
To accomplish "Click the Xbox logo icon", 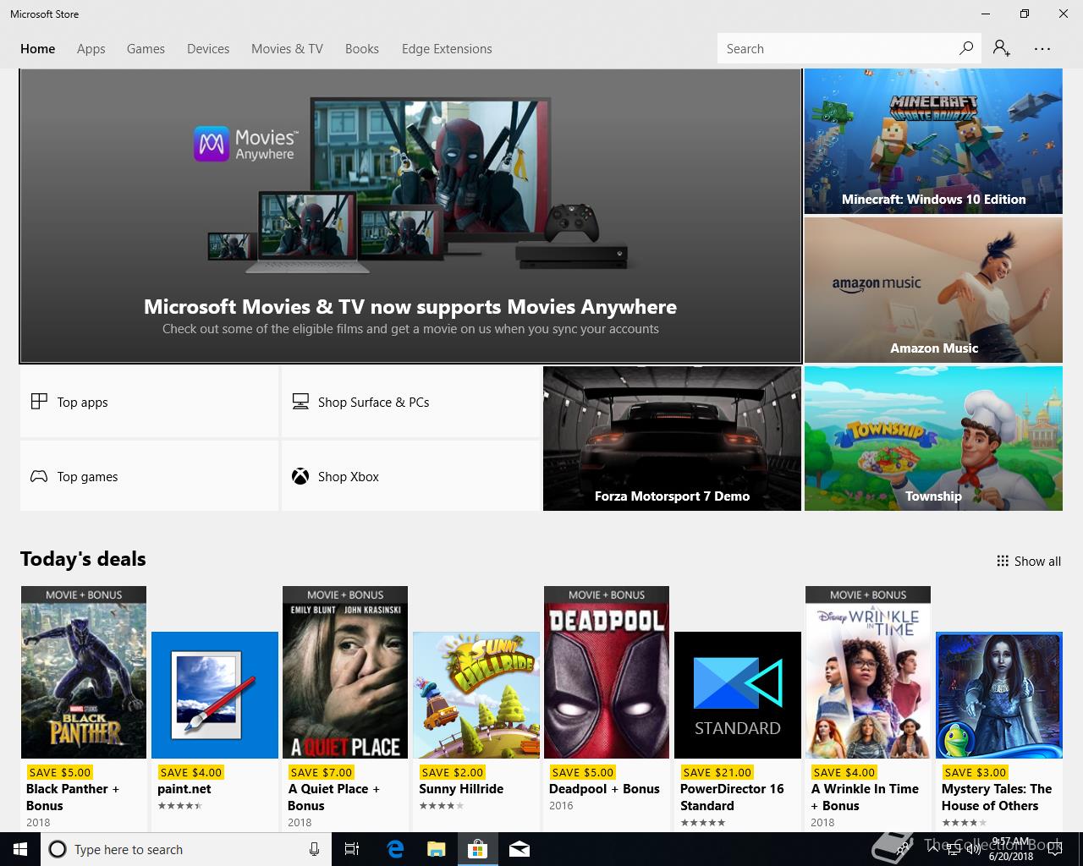I will click(300, 476).
